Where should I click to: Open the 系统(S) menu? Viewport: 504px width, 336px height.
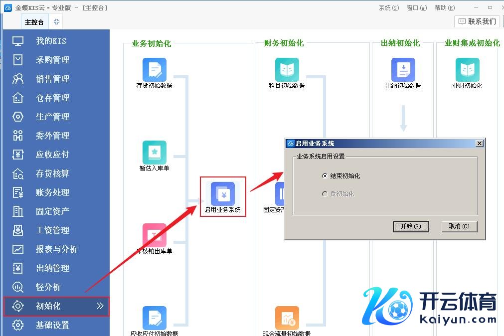coord(388,8)
